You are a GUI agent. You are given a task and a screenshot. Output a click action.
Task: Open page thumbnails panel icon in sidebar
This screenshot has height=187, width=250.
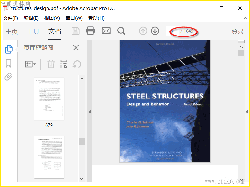[x=9, y=49]
